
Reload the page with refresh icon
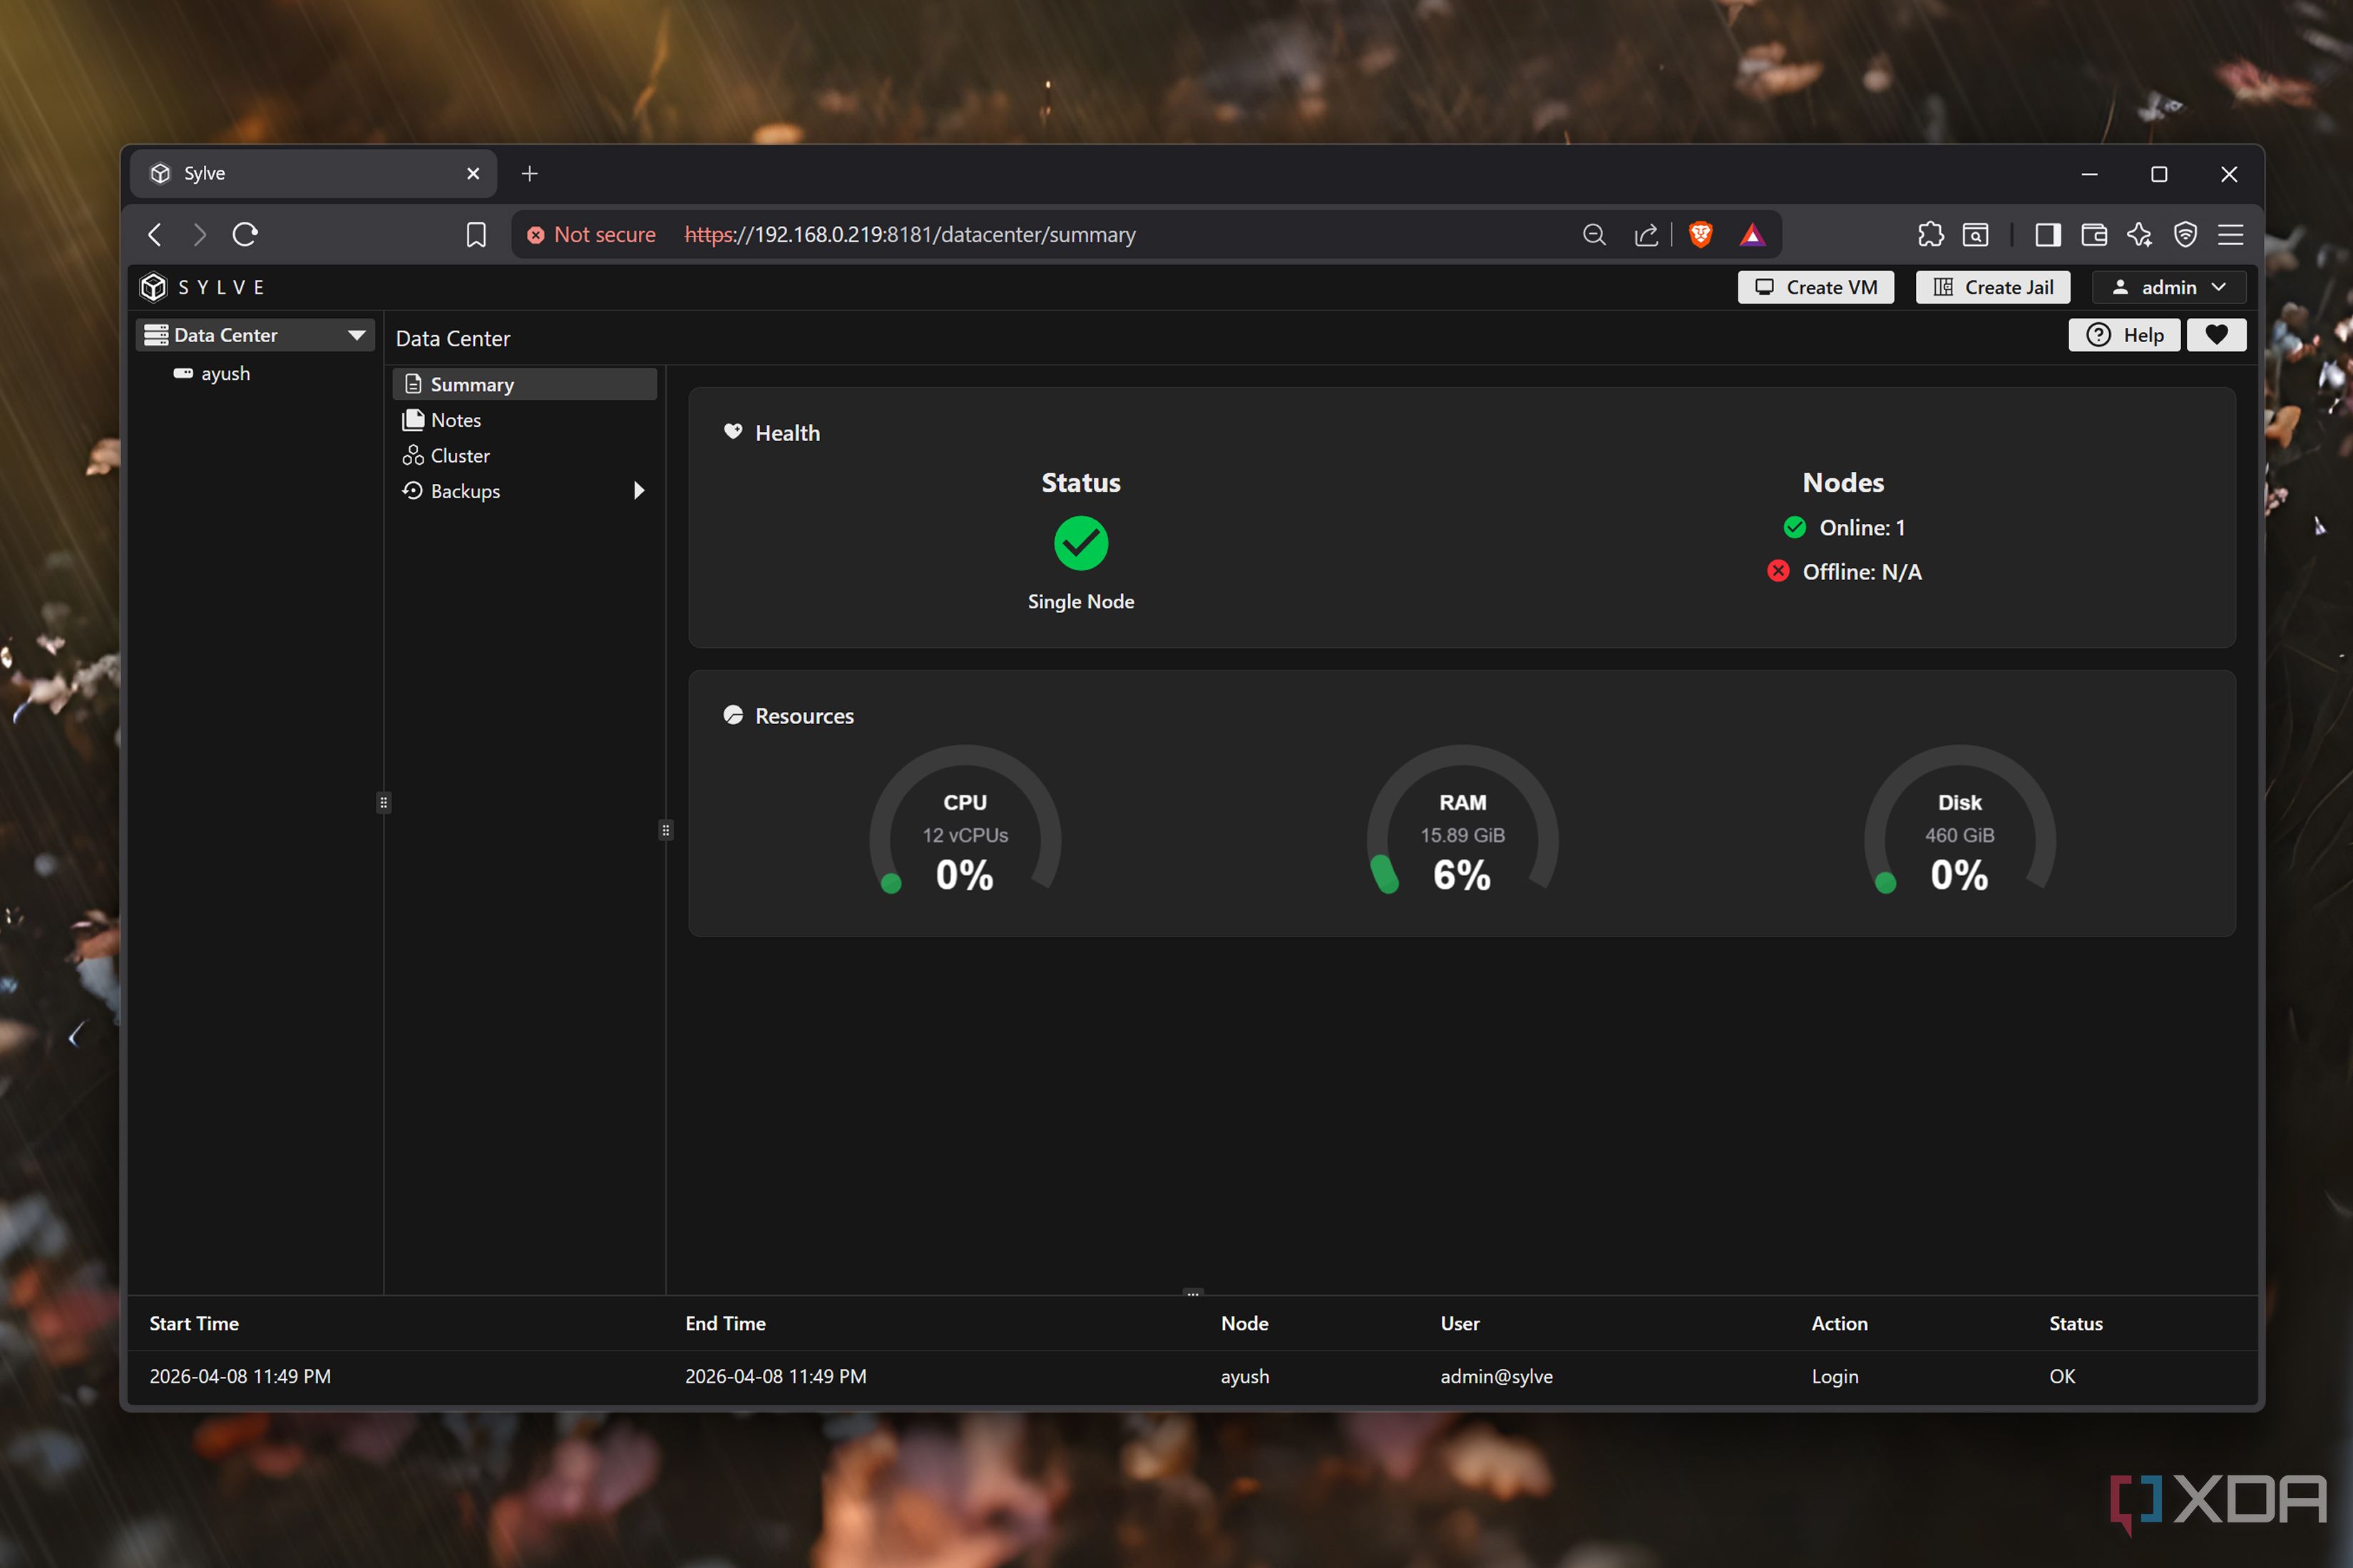coord(245,234)
